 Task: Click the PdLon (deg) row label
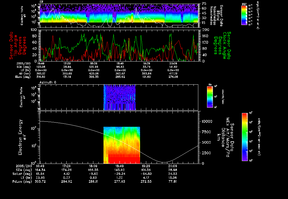coord(22,182)
